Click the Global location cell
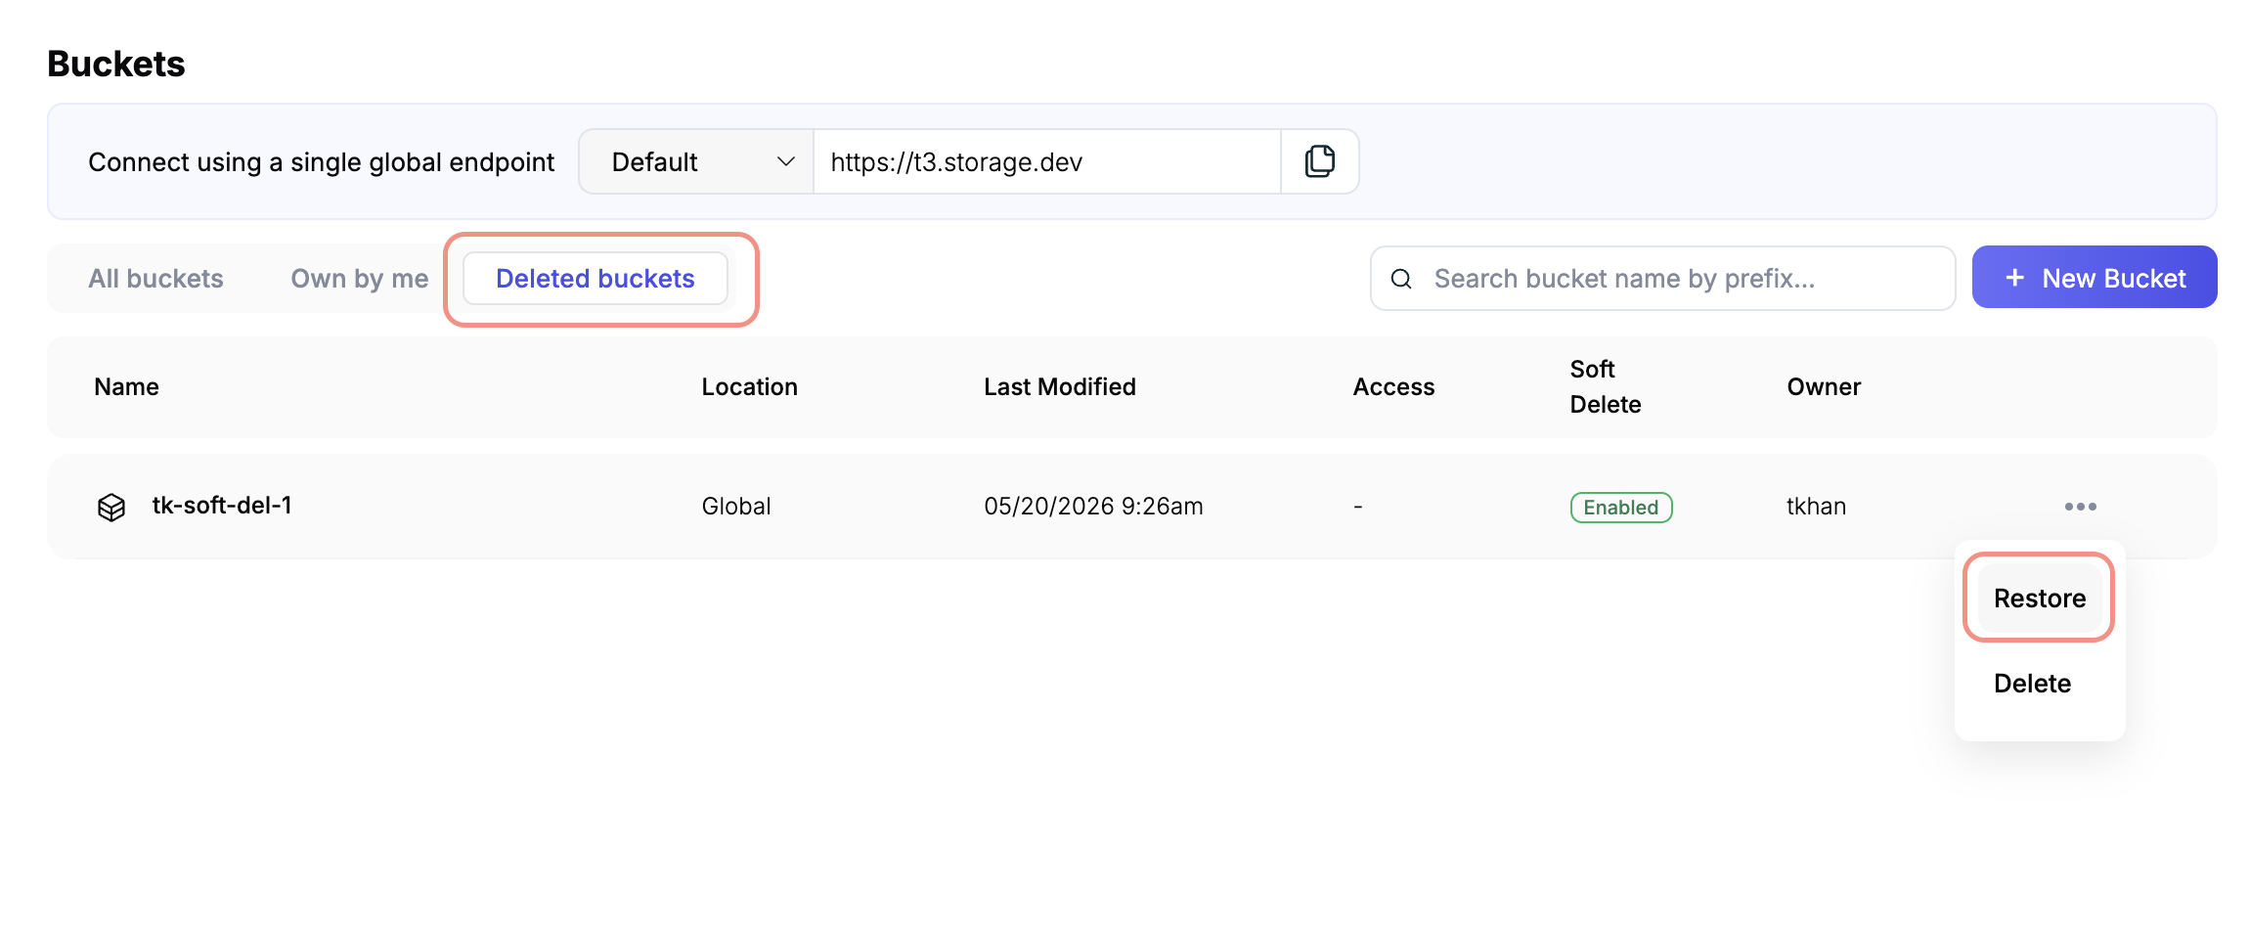Screen dimensions: 2249x933 736,506
